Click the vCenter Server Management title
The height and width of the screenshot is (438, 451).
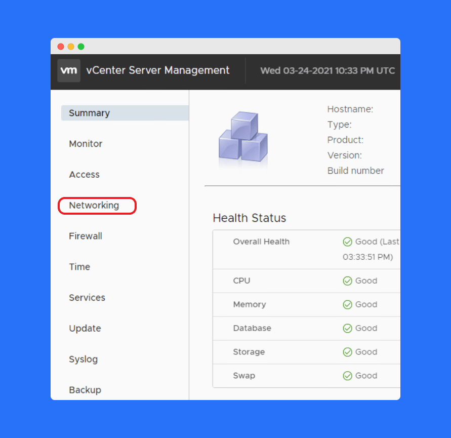coord(158,70)
